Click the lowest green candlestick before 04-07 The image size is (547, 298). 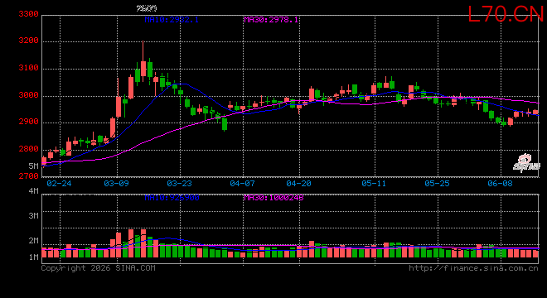click(x=225, y=124)
